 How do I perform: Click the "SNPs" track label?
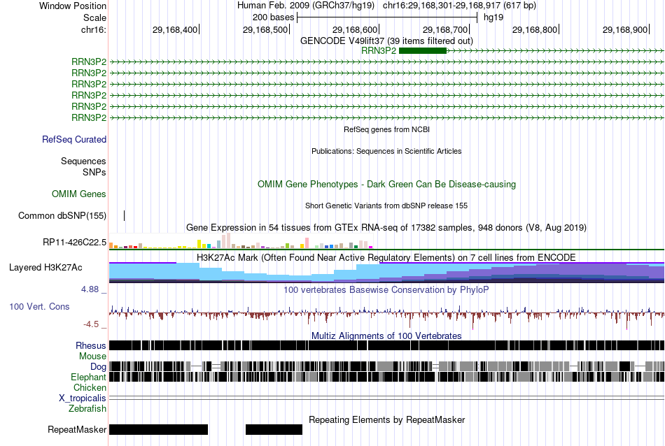point(94,173)
